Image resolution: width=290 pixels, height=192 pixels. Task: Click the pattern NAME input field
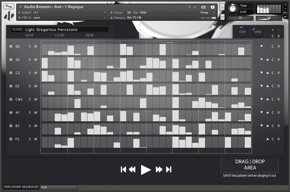(x=60, y=29)
